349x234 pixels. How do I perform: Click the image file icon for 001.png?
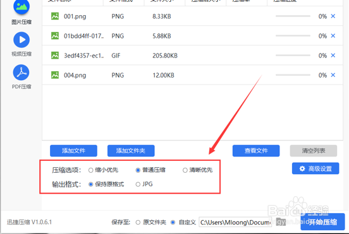pos(55,16)
